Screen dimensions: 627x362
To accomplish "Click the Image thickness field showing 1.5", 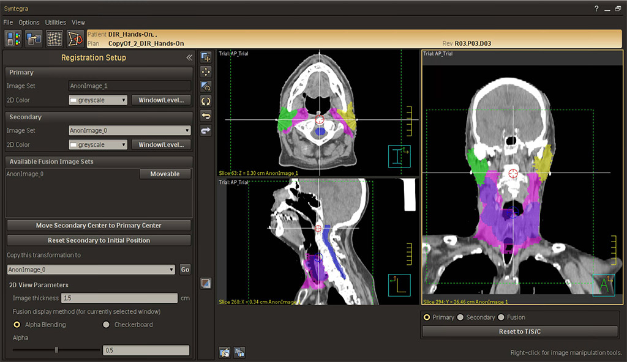I will (119, 298).
